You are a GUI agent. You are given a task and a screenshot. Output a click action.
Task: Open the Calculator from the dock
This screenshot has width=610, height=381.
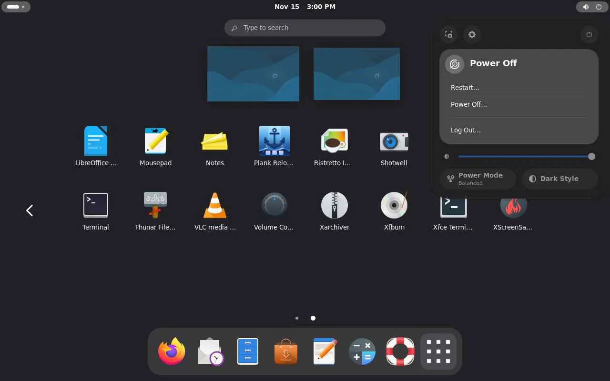[362, 351]
